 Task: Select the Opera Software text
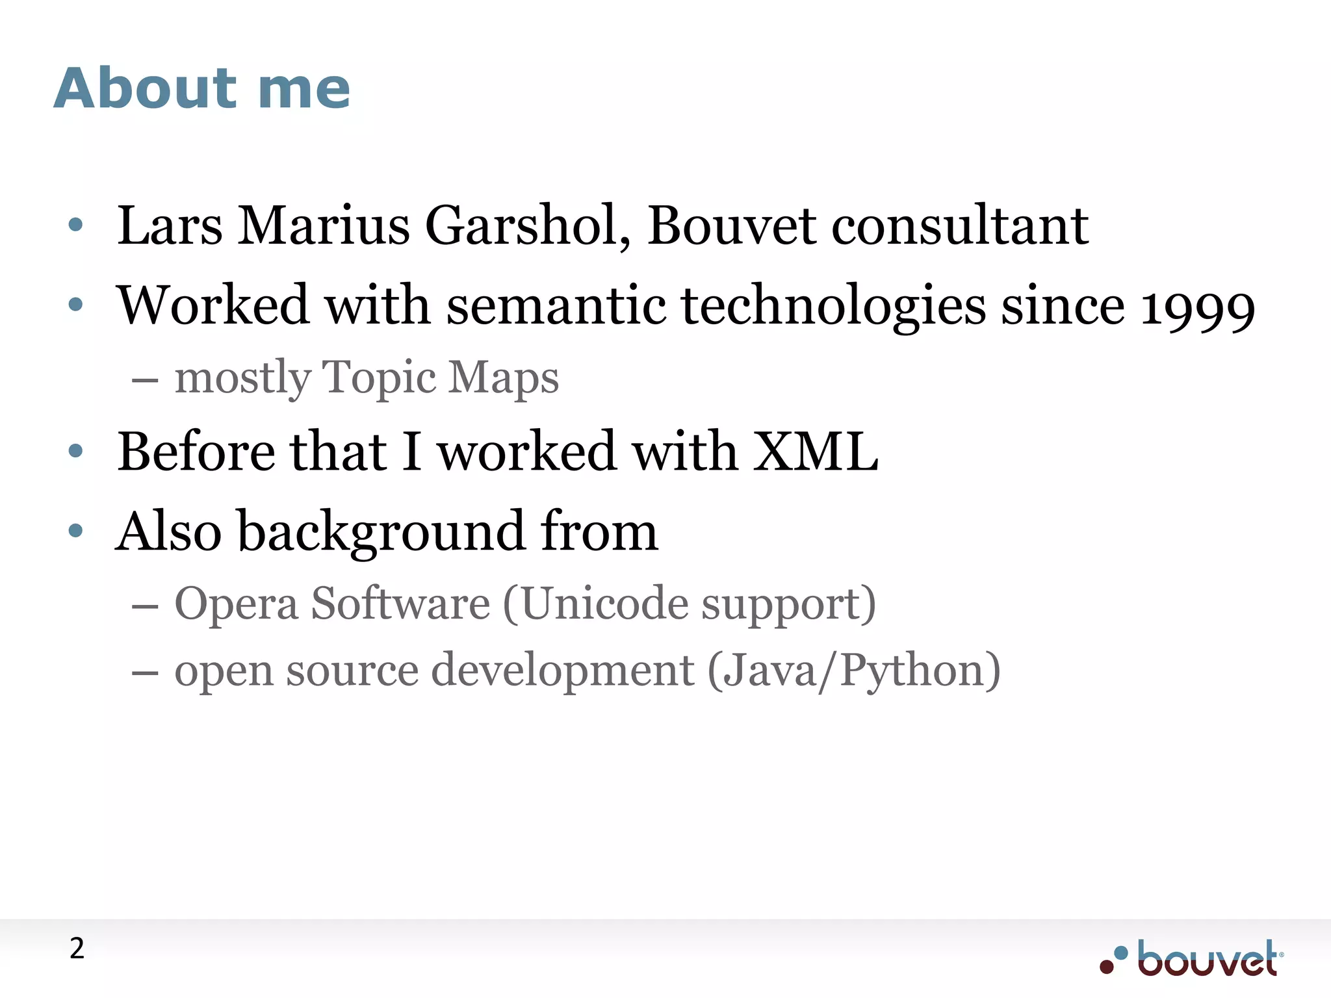332,604
